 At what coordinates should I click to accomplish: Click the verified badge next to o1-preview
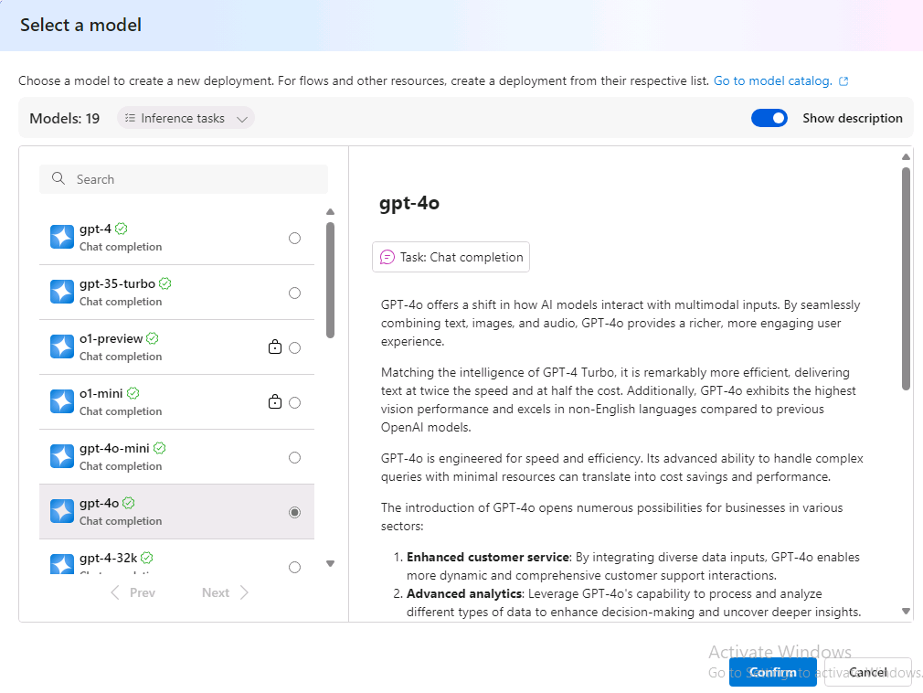point(153,338)
